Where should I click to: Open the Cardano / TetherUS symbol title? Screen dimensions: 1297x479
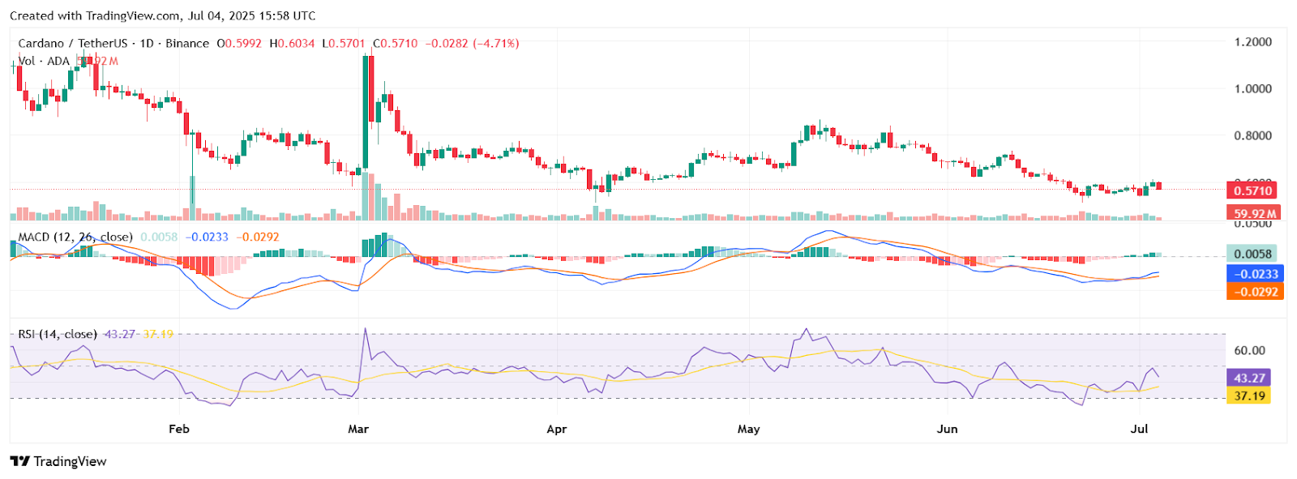73,44
